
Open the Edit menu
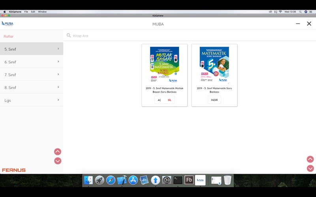(33, 12)
